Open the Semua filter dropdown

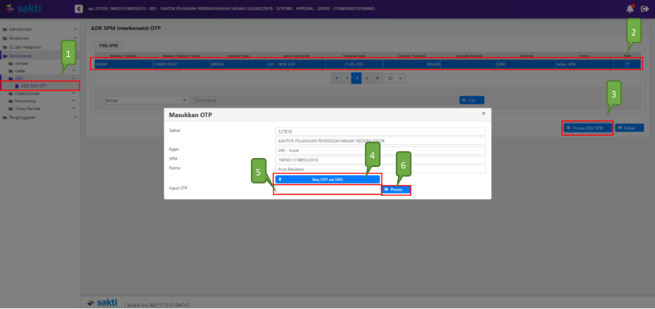[x=145, y=100]
